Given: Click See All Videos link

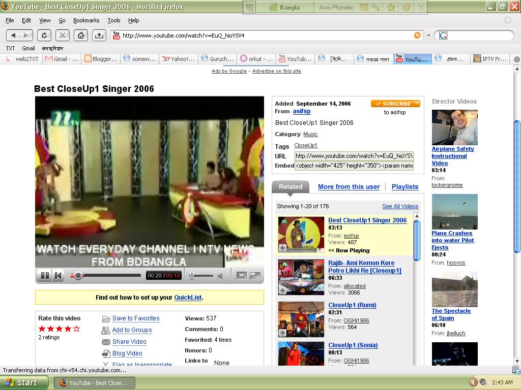Looking at the screenshot, I should [400, 206].
